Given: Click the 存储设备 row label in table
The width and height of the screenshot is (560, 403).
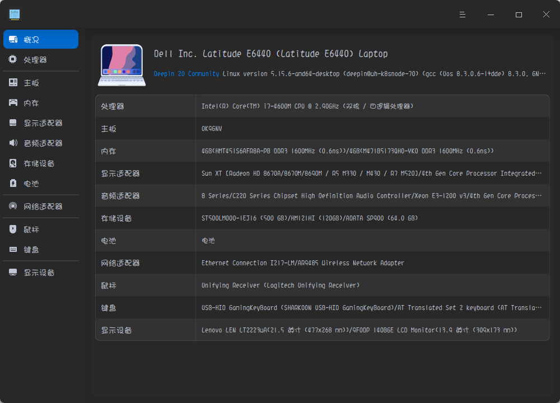Looking at the screenshot, I should [x=116, y=218].
